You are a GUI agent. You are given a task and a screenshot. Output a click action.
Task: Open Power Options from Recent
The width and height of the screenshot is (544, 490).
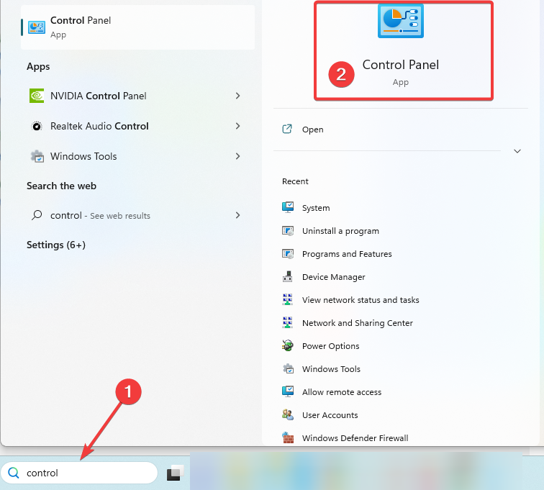[330, 346]
